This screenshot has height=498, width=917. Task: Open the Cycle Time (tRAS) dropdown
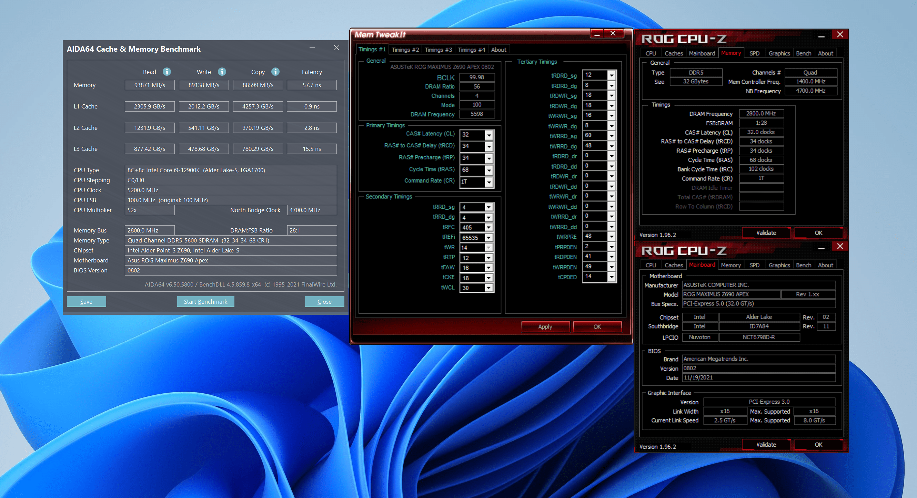coord(489,170)
